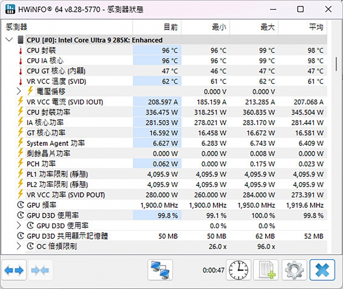The height and width of the screenshot is (289, 343).
Task: Open the network remote monitoring computers icon
Action: click(160, 270)
